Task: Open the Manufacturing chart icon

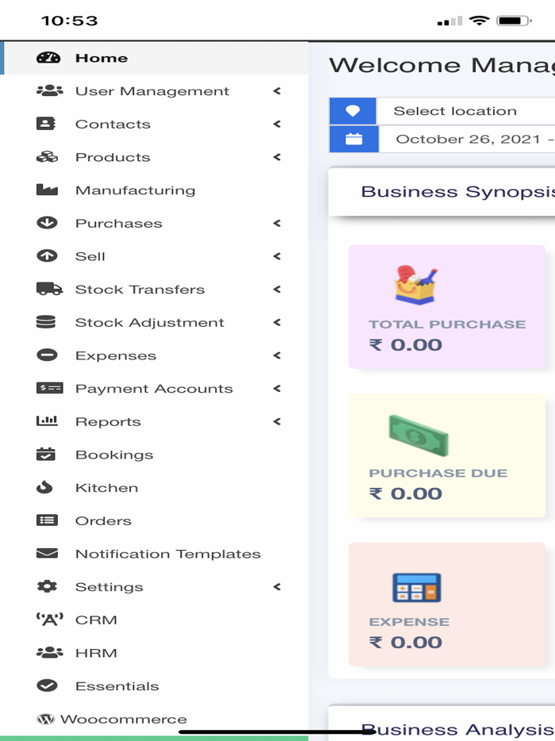Action: click(x=48, y=190)
